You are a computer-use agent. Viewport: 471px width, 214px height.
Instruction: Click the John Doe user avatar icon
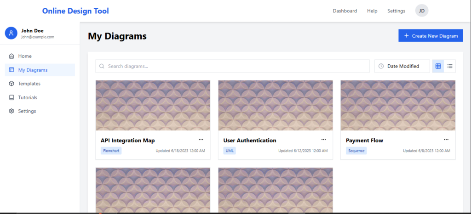pyautogui.click(x=11, y=33)
